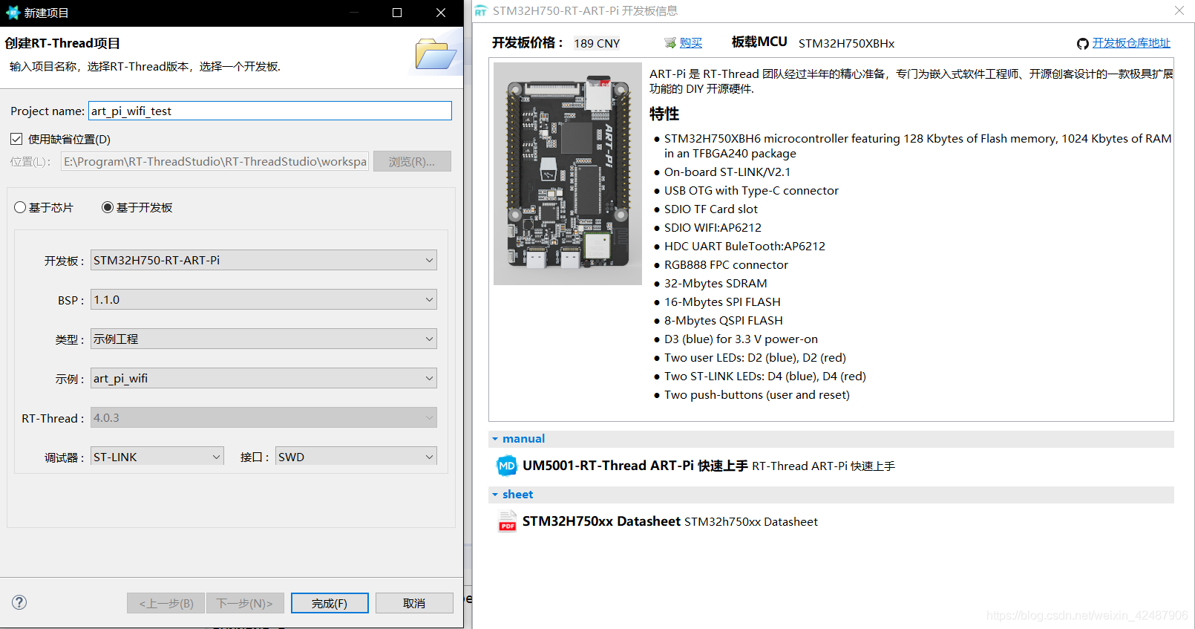Click the 189 CNY price value
The image size is (1195, 629).
click(597, 43)
